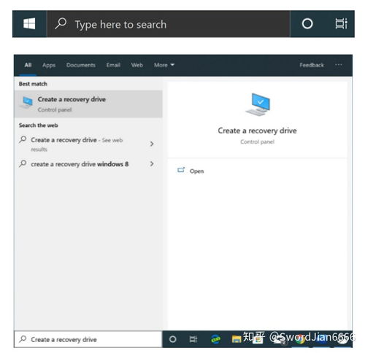The width and height of the screenshot is (365, 353).
Task: Launch Edge browser from bottom taskbar
Action: coord(215,339)
